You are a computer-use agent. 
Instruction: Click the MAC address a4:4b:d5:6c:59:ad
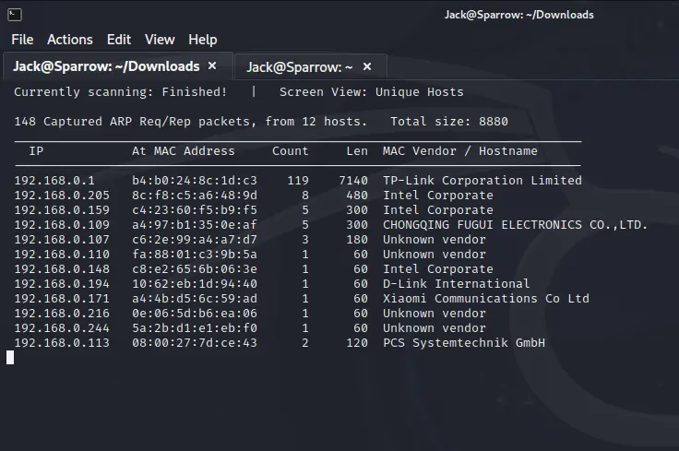195,298
